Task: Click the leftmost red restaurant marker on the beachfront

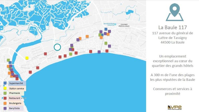Action: coord(30,72)
